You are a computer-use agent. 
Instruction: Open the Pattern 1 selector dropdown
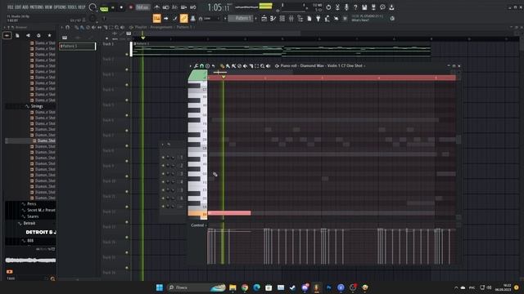[x=241, y=19]
